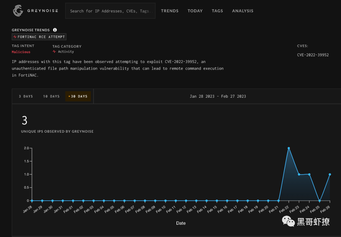Click the Tag Intent heading
Image resolution: width=341 pixels, height=237 pixels.
pos(23,46)
